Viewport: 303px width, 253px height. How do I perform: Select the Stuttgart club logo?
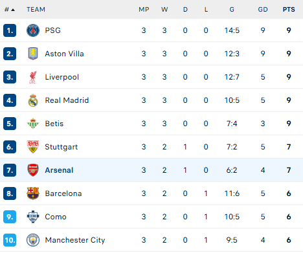pyautogui.click(x=33, y=147)
